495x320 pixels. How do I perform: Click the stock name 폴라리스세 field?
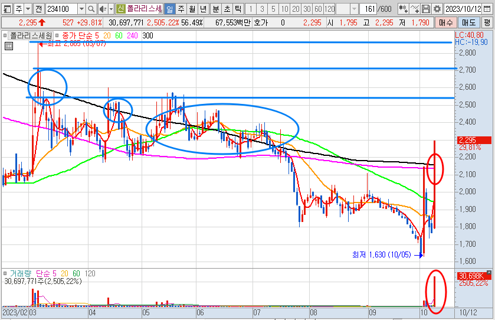(x=145, y=9)
